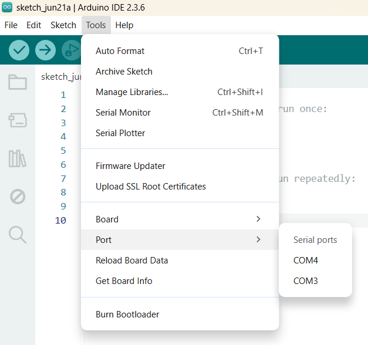Click the Start Debugging icon
The height and width of the screenshot is (345, 368).
[71, 50]
